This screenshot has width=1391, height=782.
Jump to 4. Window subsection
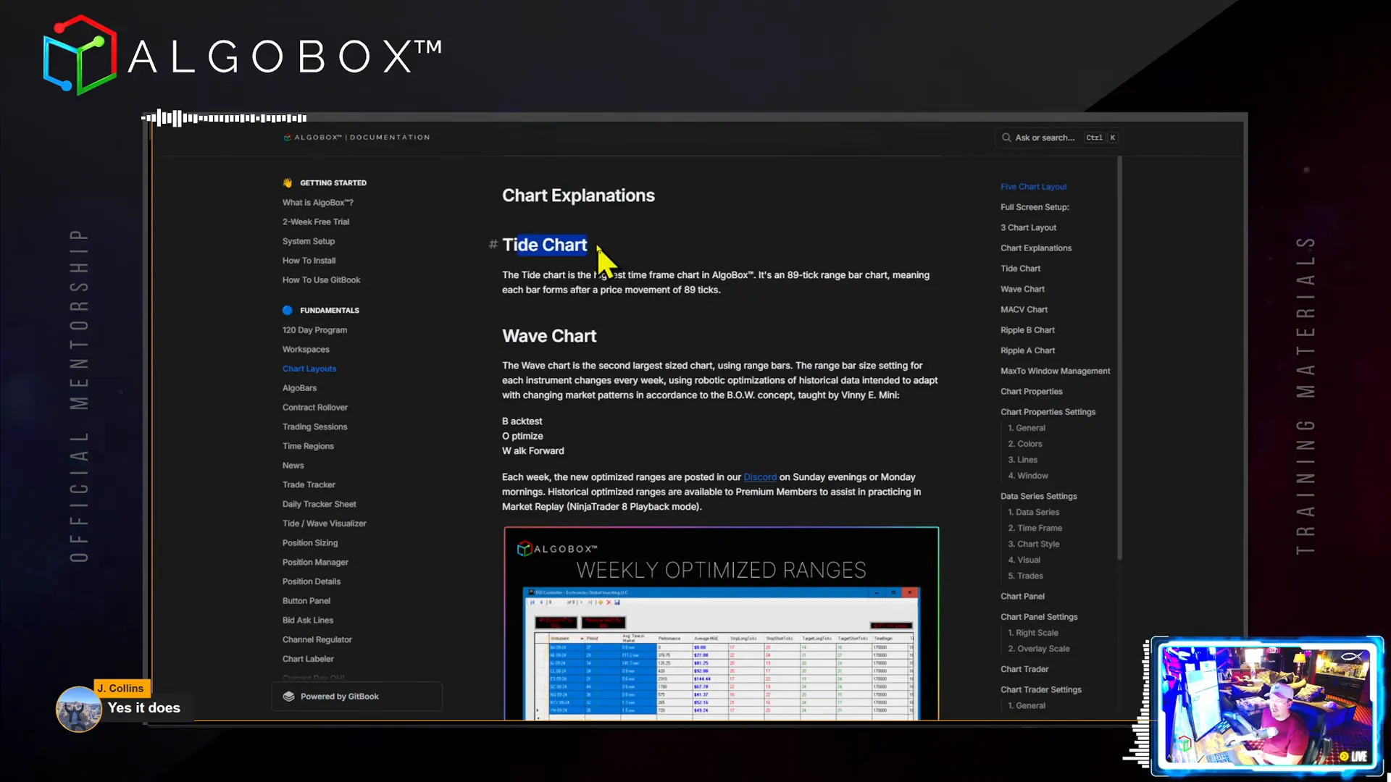click(1028, 476)
